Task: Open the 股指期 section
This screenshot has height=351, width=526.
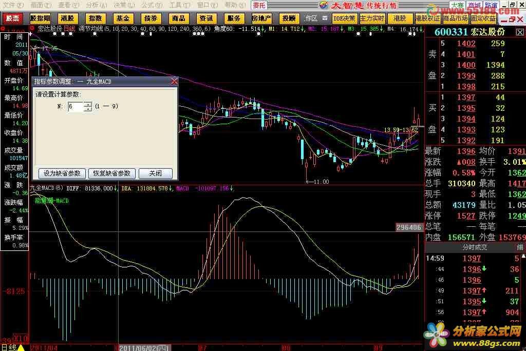Action: point(40,18)
